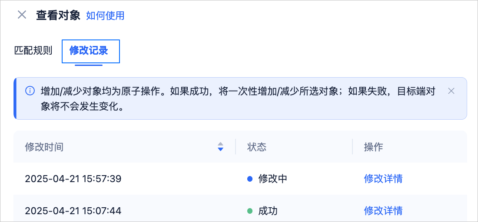Select the 2025-04-21 15:07:44 timestamp cell
Screen dimensions: 478x222
point(73,210)
